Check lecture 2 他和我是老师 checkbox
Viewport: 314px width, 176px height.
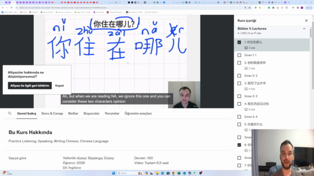pos(239,63)
